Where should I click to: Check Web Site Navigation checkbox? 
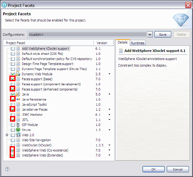click(13, 140)
